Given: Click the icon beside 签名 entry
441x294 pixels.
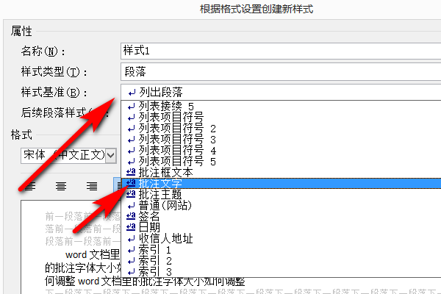Looking at the screenshot, I should [131, 216].
